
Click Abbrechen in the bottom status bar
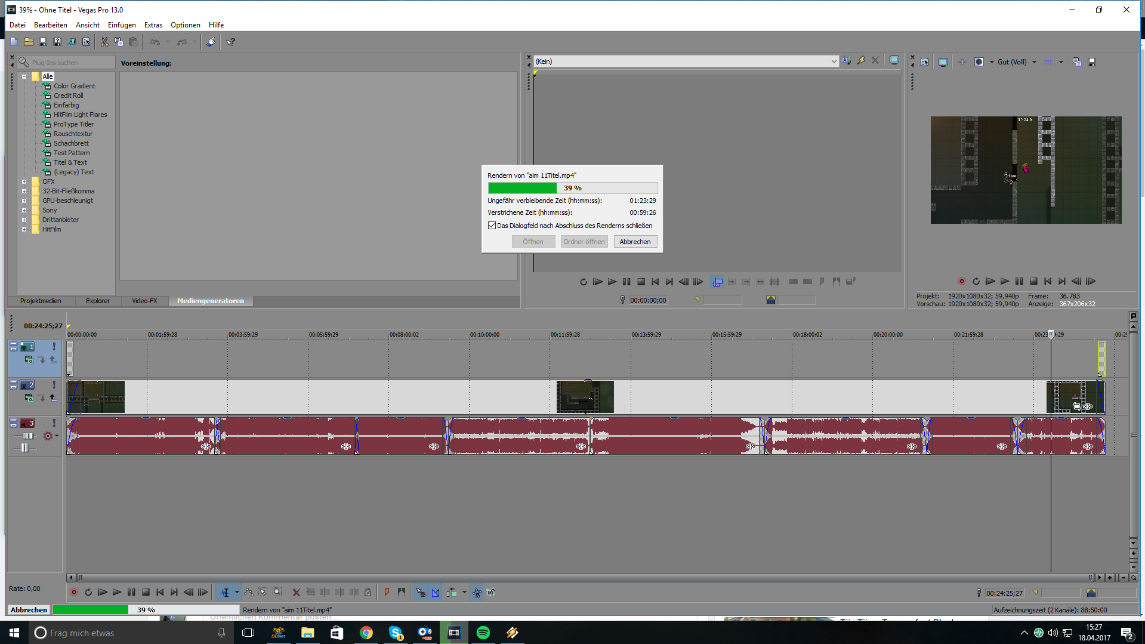point(28,609)
